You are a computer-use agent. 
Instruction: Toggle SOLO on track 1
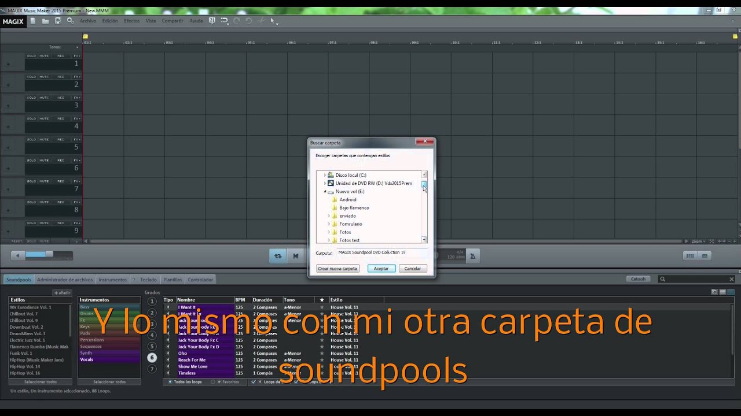tap(31, 56)
